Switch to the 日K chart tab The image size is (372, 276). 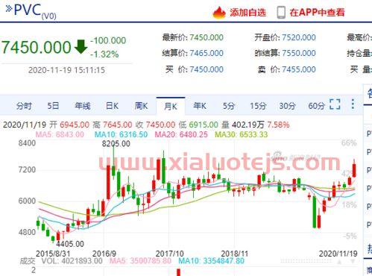click(x=112, y=106)
